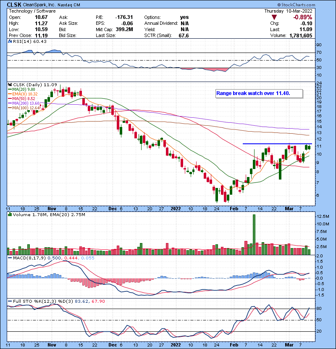Click the CLSK (Daily) candlestick legend icon
This screenshot has height=349, width=336.
10,85
